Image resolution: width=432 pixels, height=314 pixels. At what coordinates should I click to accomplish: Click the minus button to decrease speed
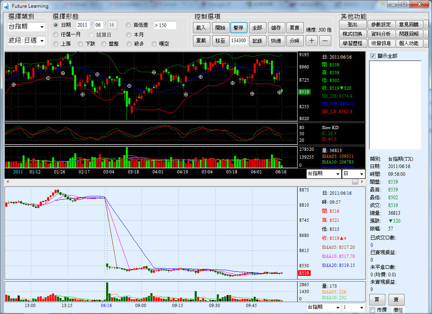tap(325, 41)
